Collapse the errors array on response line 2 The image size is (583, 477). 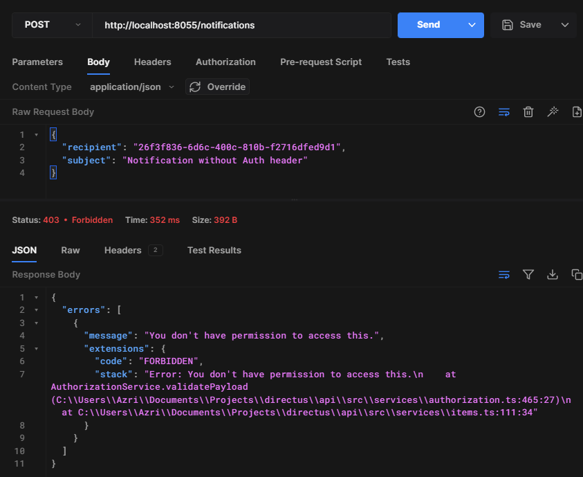point(37,309)
